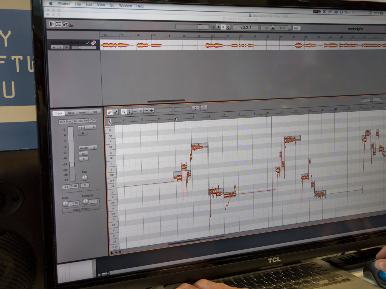Open the Finder menu
This screenshot has width=386, height=289.
coord(64,4)
